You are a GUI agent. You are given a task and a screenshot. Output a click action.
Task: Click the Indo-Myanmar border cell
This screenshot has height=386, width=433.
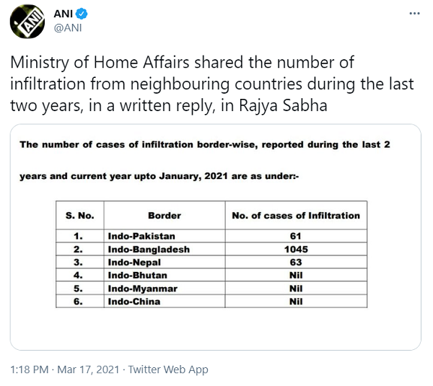(143, 288)
